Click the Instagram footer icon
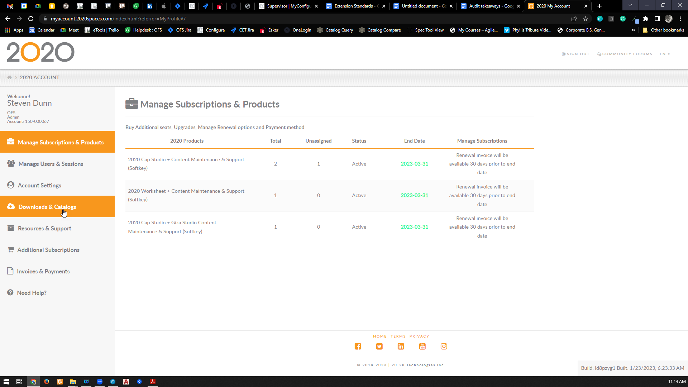The width and height of the screenshot is (688, 387). pos(444,346)
